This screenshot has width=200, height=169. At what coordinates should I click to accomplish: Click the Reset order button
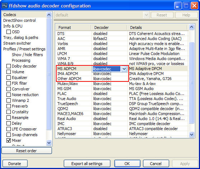click(27, 151)
